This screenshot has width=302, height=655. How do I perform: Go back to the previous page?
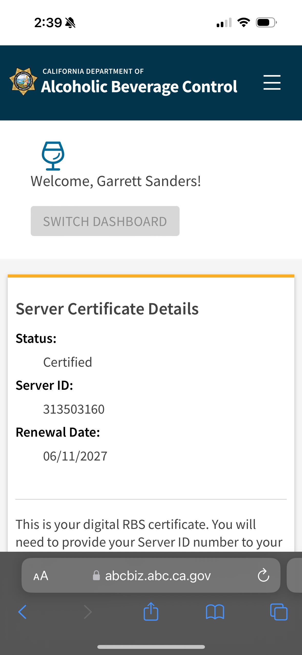click(x=22, y=612)
